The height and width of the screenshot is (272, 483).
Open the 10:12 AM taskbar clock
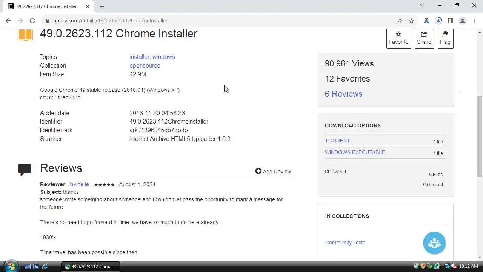point(469,266)
